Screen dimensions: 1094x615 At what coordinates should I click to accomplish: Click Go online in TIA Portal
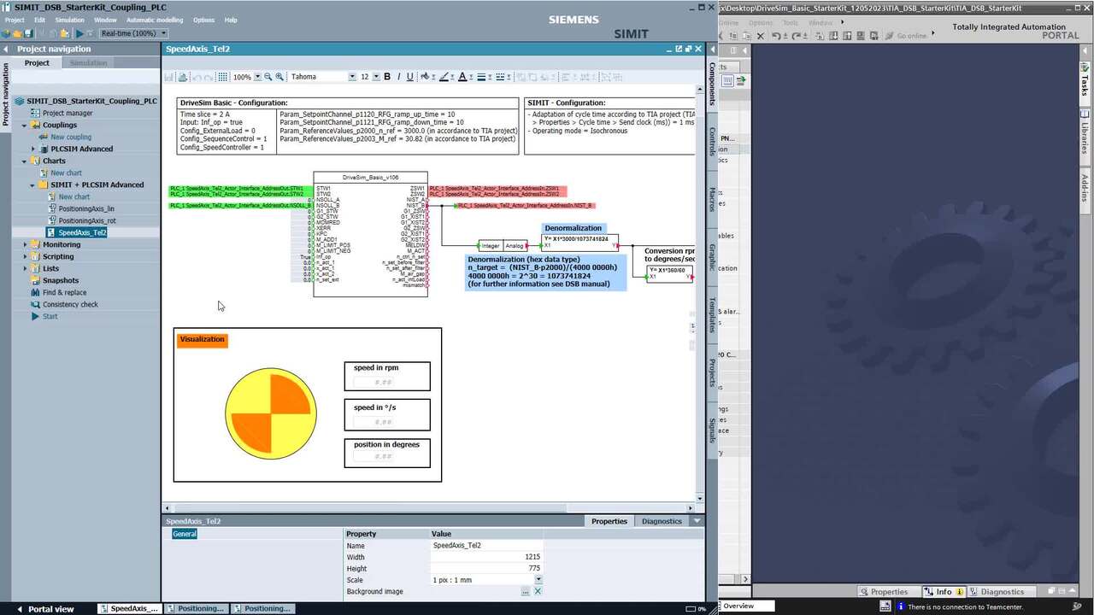[x=906, y=36]
